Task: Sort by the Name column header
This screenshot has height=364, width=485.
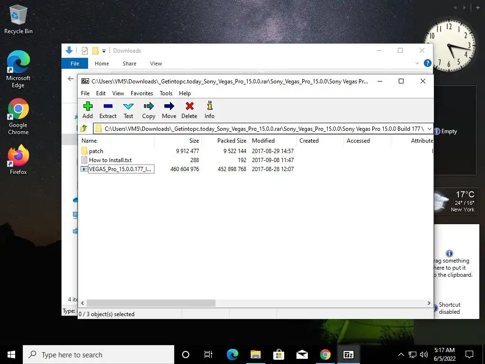Action: (x=117, y=140)
